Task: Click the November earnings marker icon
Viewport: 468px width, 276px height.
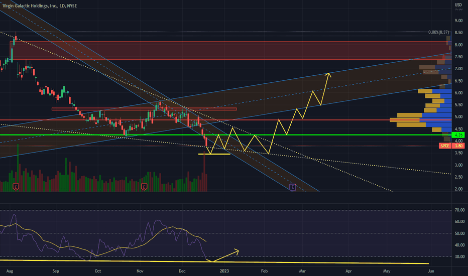Action: [x=144, y=187]
